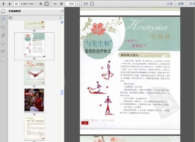The width and height of the screenshot is (195, 142).
Task: Select the fit-width scrolling mode icon
Action: click(86, 4)
